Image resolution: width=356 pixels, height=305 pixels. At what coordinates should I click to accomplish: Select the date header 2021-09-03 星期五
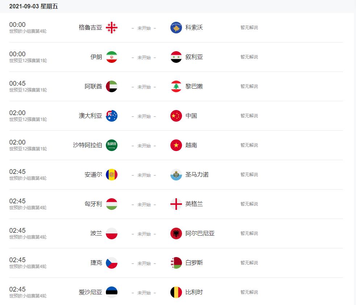[34, 6]
